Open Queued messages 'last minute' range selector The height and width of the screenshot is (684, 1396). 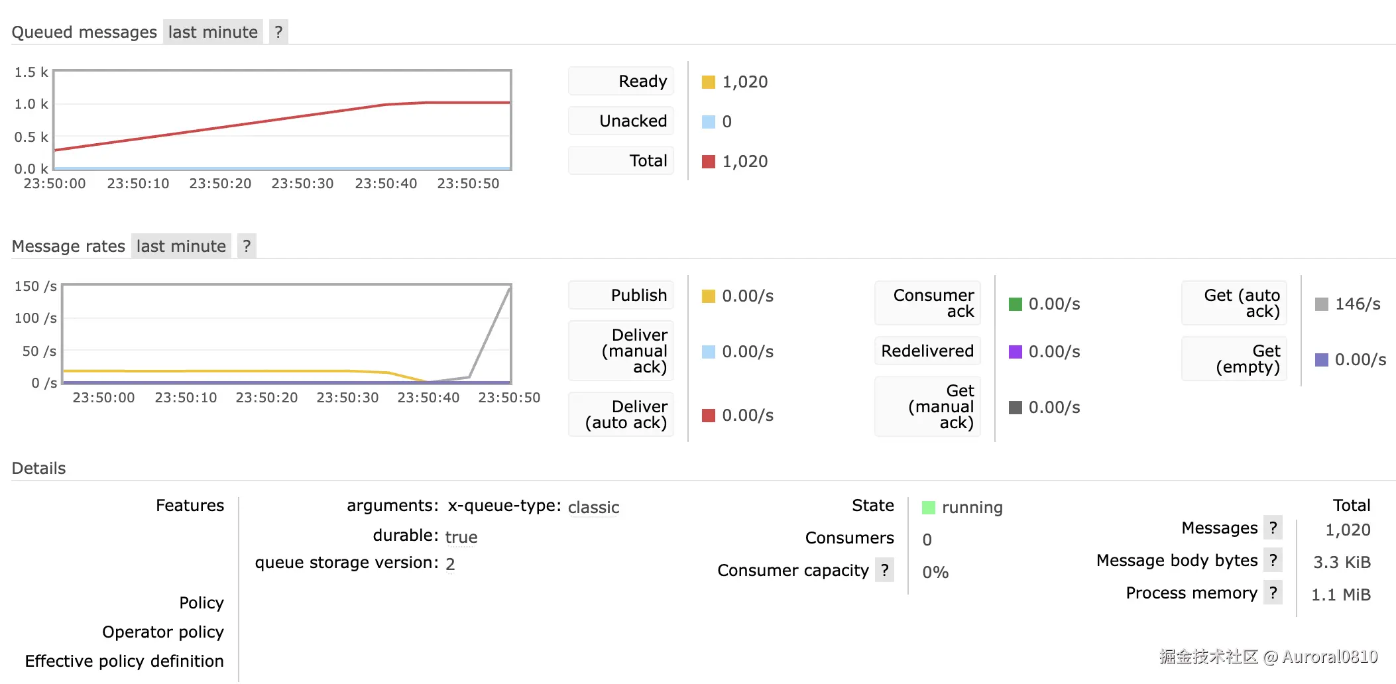click(213, 32)
